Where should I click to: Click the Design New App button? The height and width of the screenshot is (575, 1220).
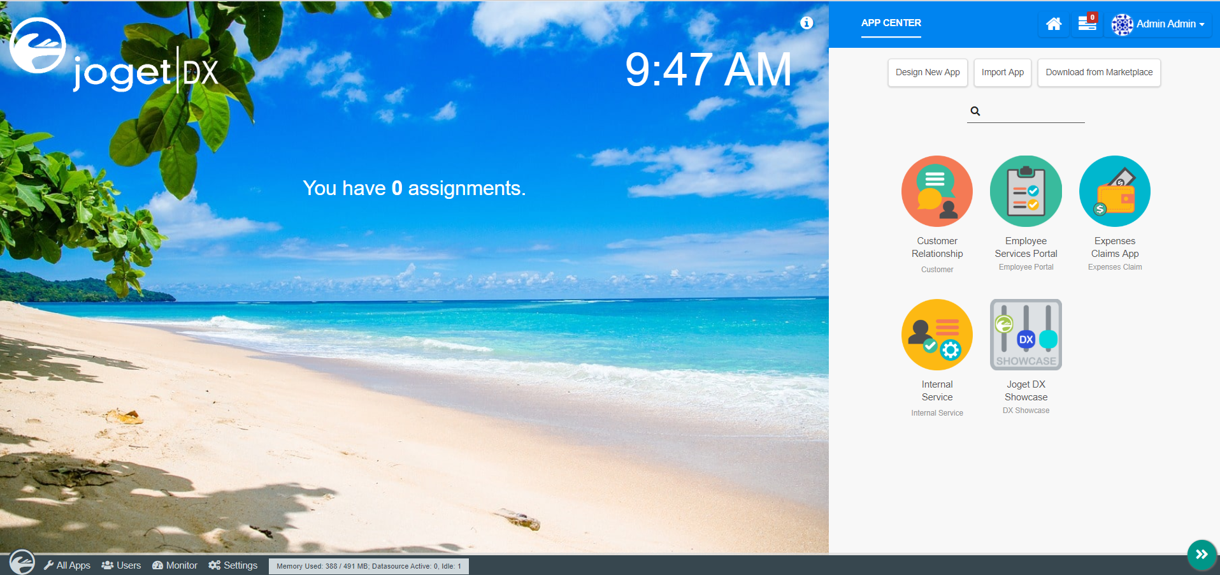tap(928, 73)
